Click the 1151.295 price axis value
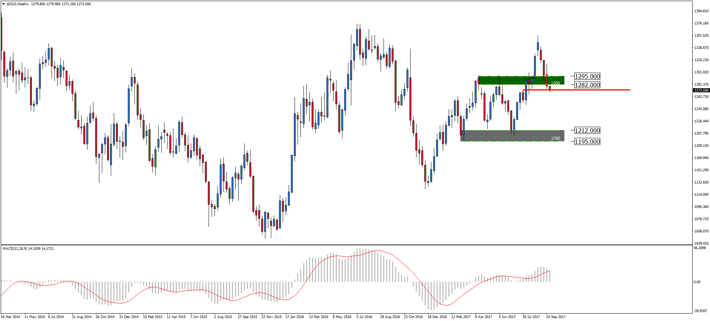The height and width of the screenshot is (321, 710). pyautogui.click(x=701, y=170)
